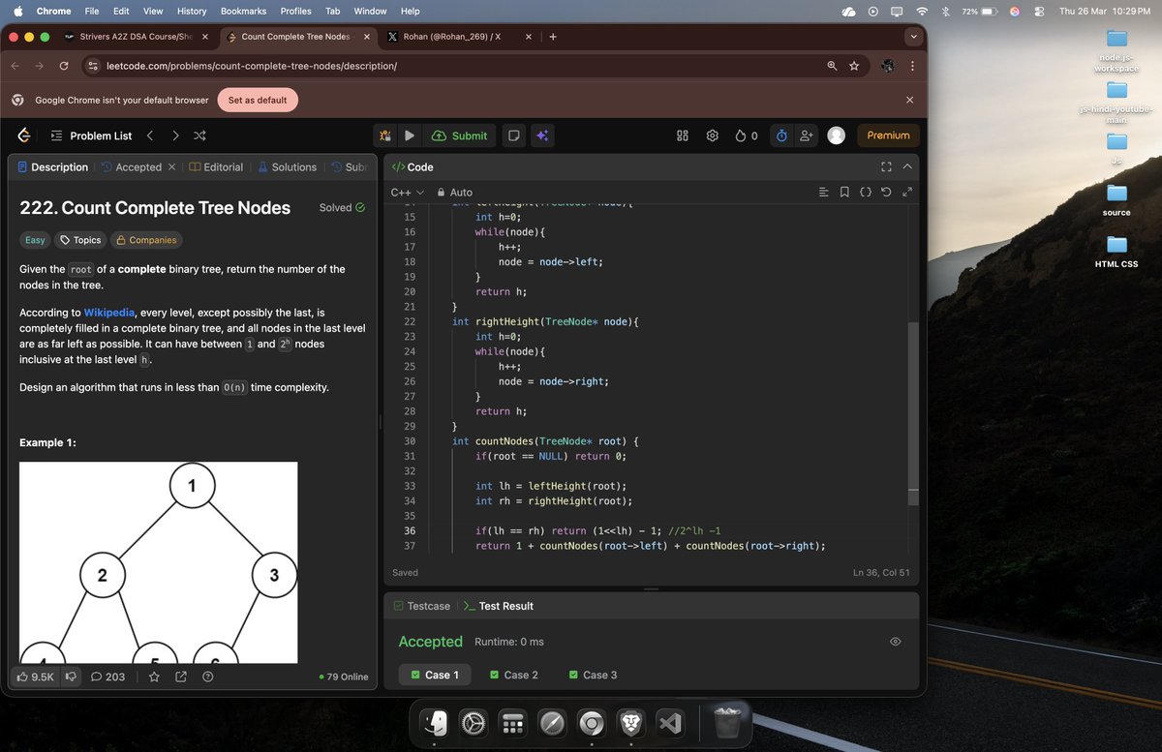1162x752 pixels.
Task: Switch to the Accepted tab
Action: coord(131,167)
